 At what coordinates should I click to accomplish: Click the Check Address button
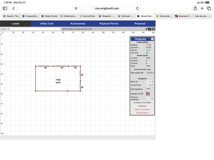(150, 73)
